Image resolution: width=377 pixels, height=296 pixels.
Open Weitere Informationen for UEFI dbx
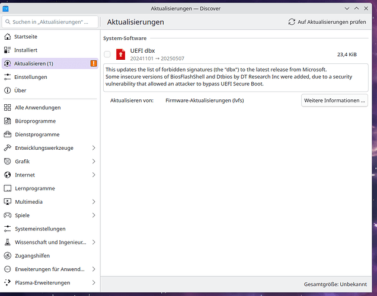pyautogui.click(x=334, y=101)
